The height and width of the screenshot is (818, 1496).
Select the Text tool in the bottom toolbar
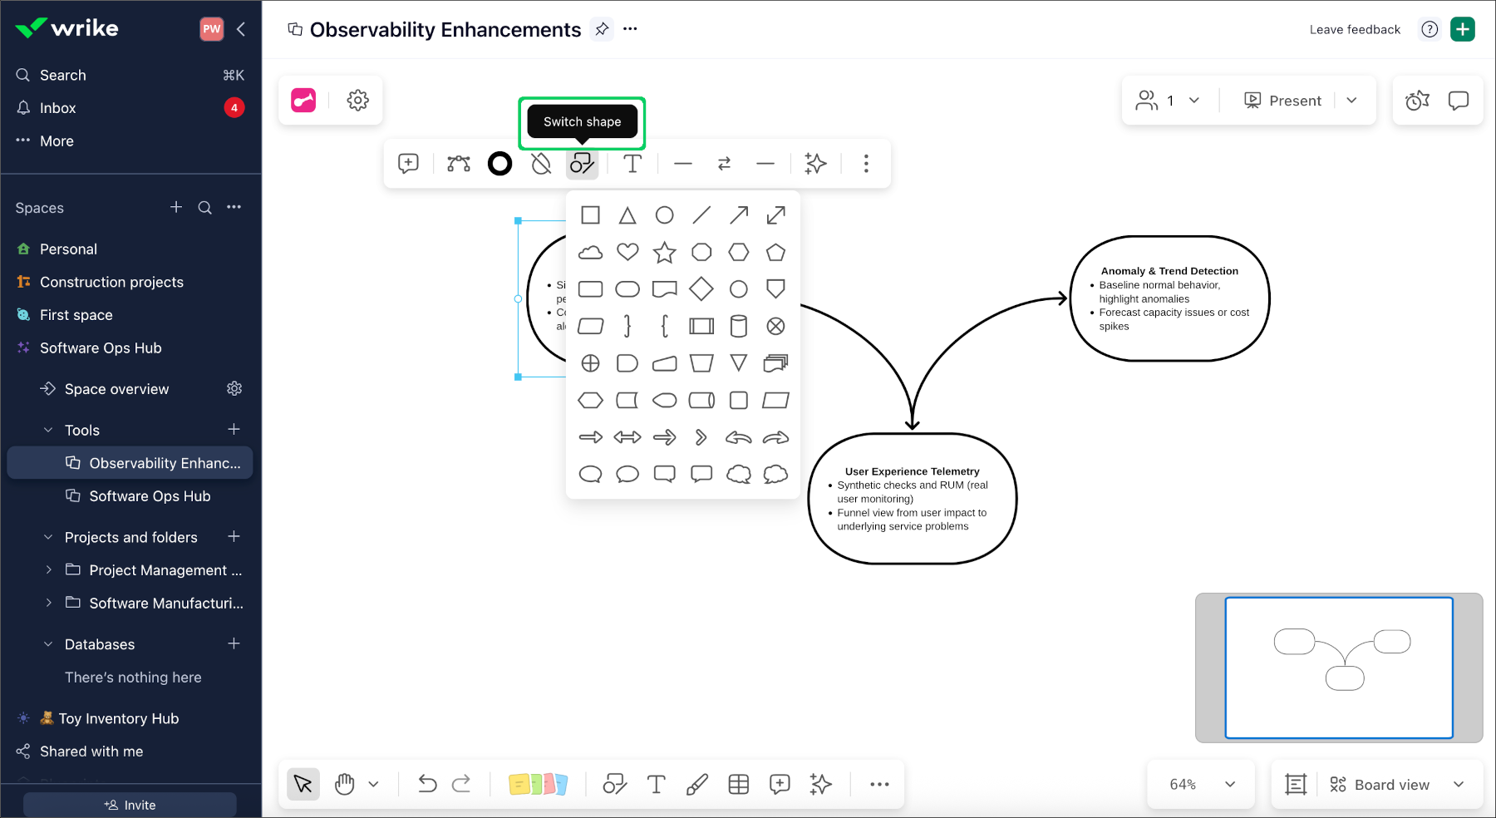(x=656, y=783)
